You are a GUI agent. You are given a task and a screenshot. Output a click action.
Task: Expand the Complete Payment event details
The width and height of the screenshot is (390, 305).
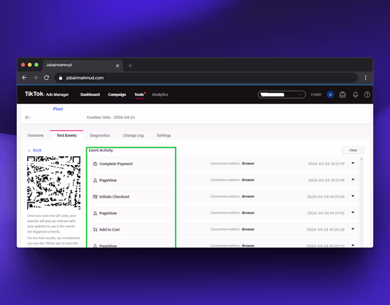pyautogui.click(x=352, y=163)
